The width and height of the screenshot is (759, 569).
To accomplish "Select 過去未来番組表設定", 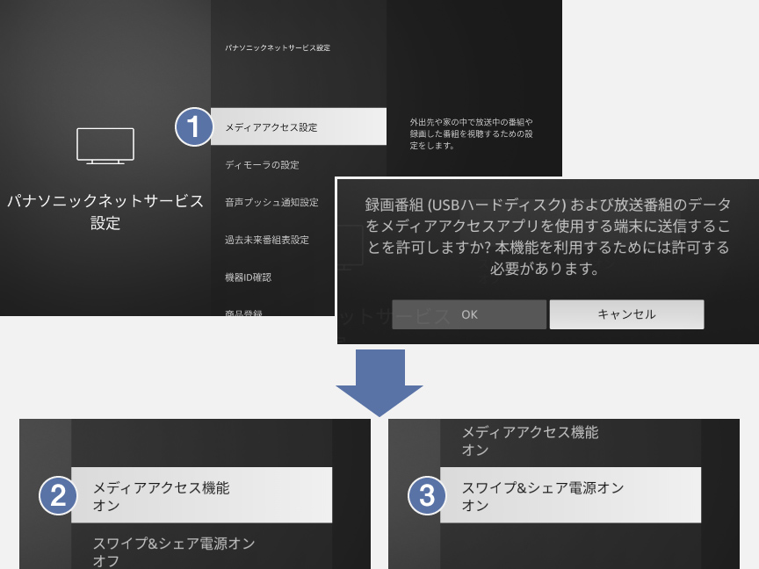I will pos(299,240).
